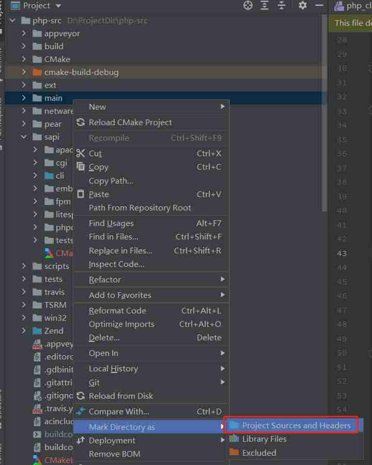Expand the build folder chevron
This screenshot has height=465, width=372.
24,46
